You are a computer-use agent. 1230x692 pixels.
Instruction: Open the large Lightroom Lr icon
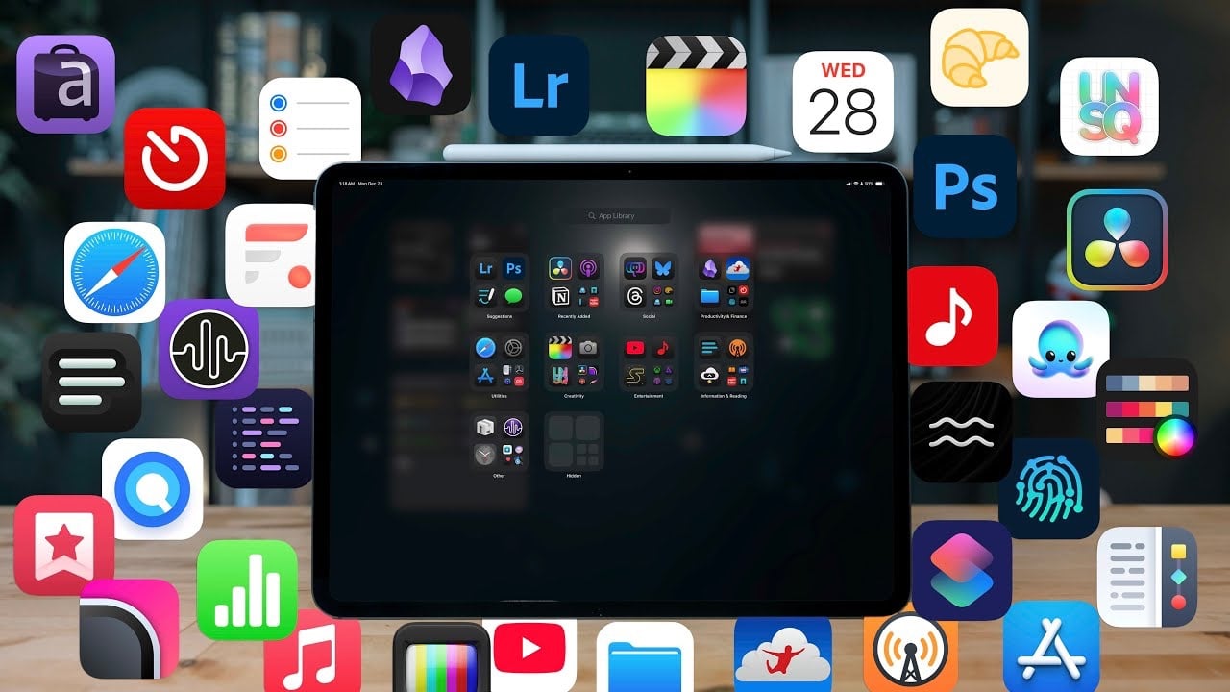tap(538, 85)
